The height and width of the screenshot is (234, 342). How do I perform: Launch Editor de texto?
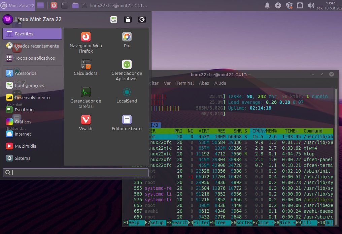(x=127, y=123)
